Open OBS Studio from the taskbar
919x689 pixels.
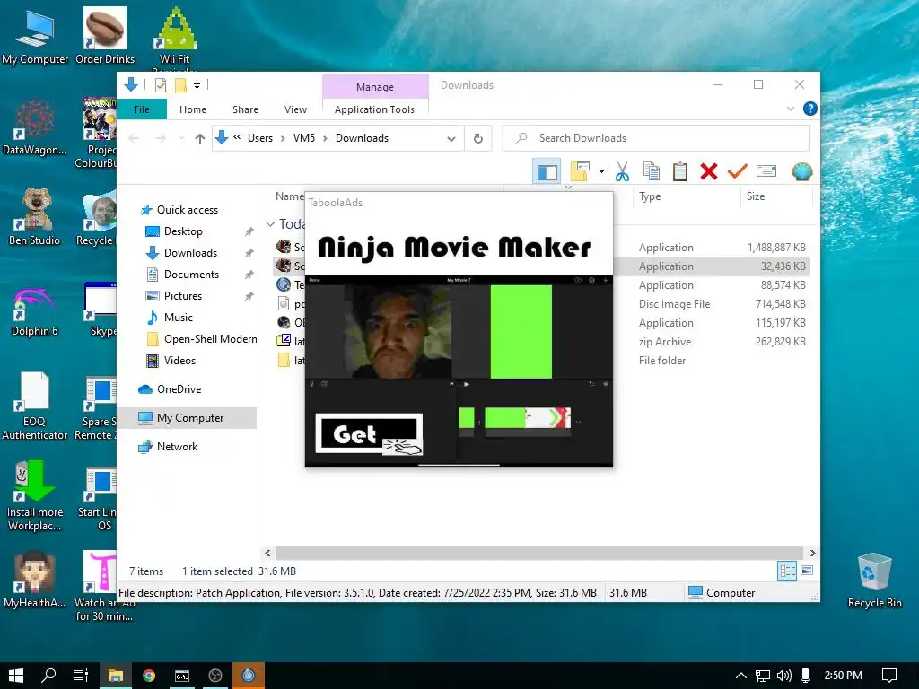pyautogui.click(x=215, y=676)
